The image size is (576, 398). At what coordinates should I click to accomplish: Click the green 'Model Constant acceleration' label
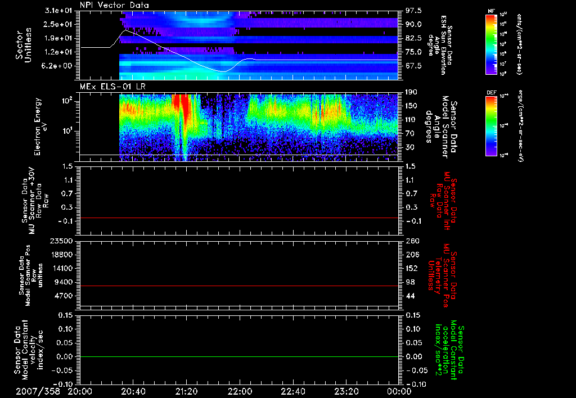coord(450,350)
